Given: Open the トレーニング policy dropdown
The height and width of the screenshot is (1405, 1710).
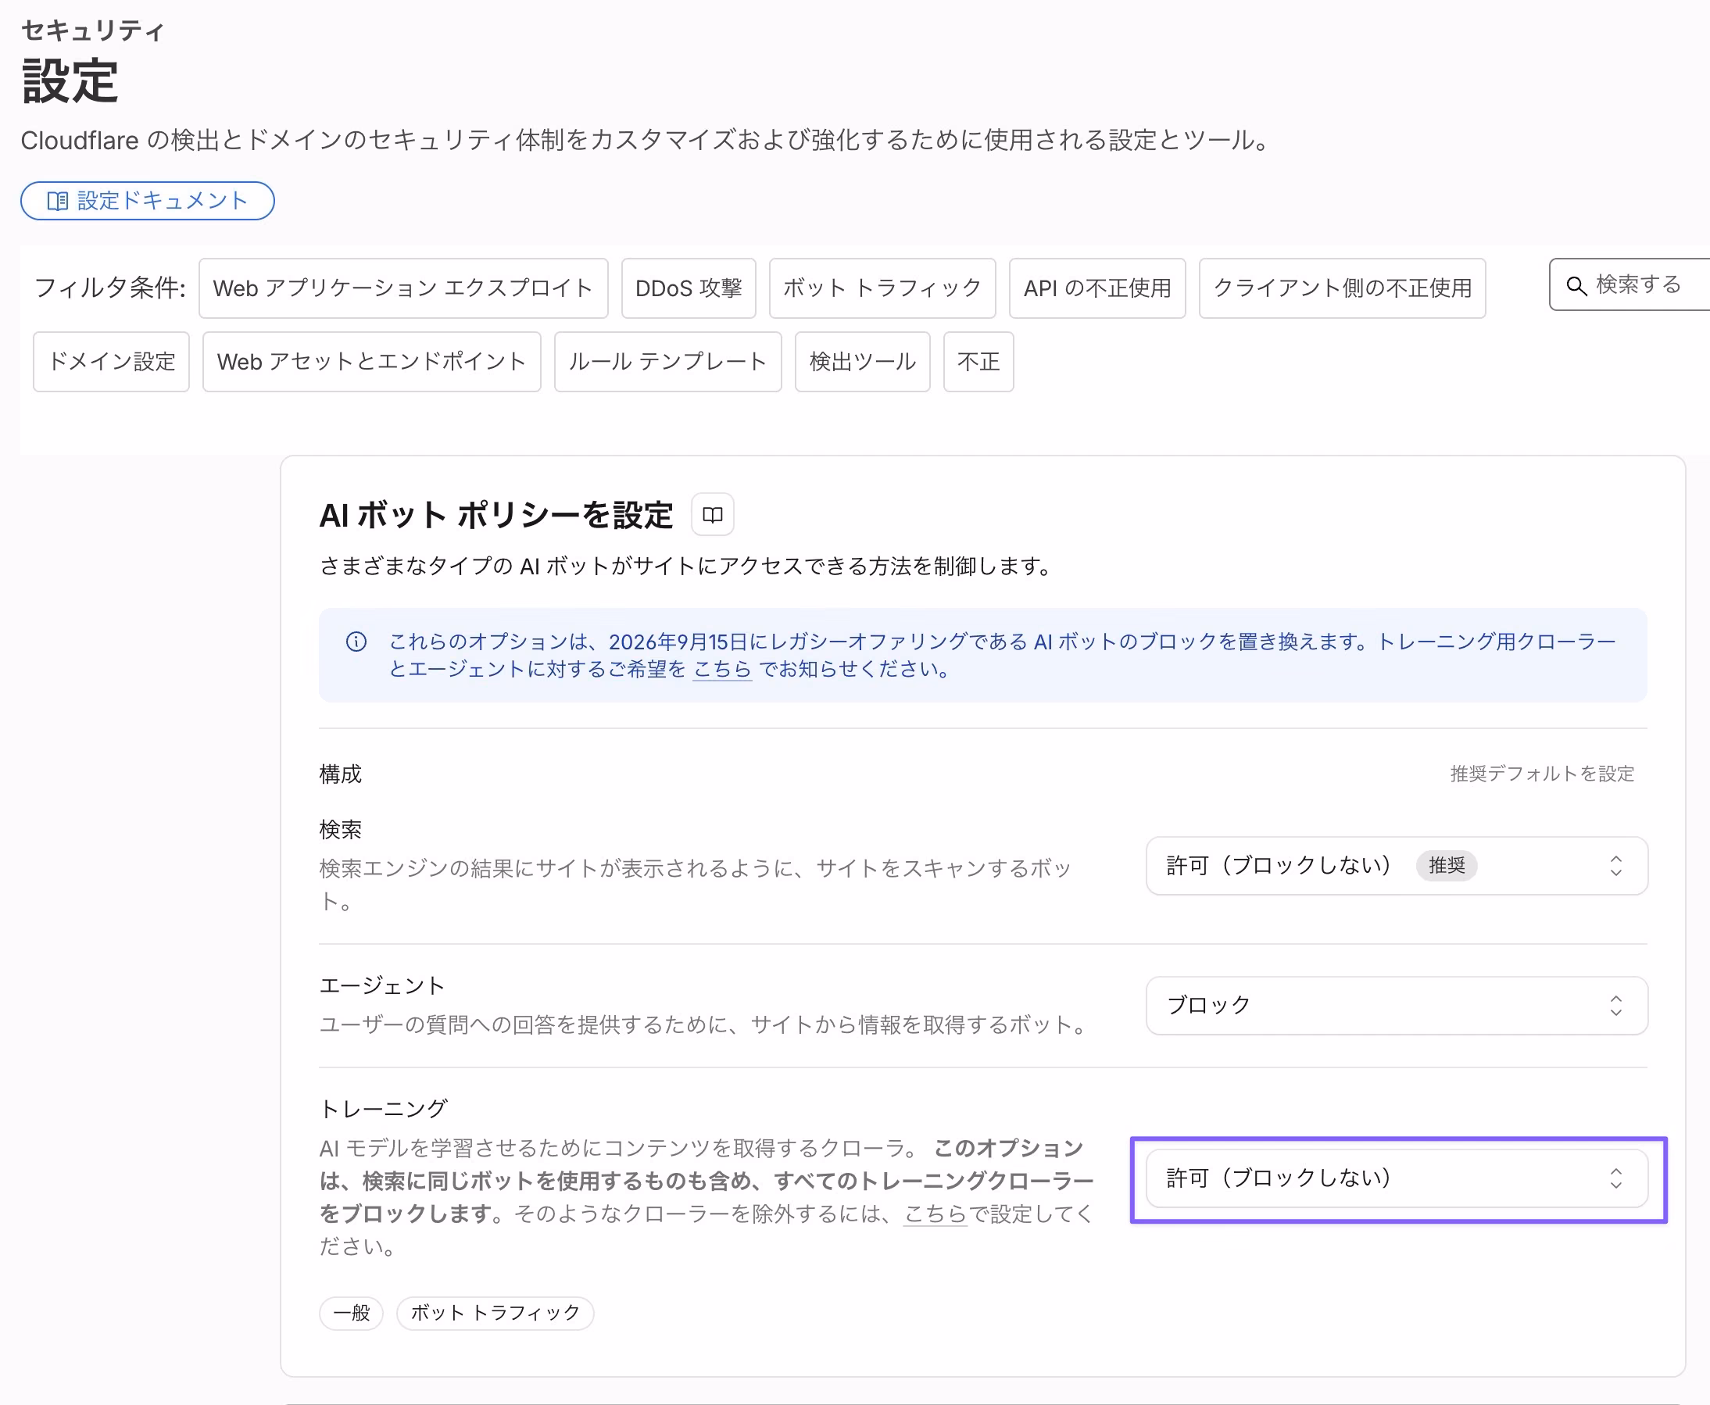Looking at the screenshot, I should coord(1397,1178).
